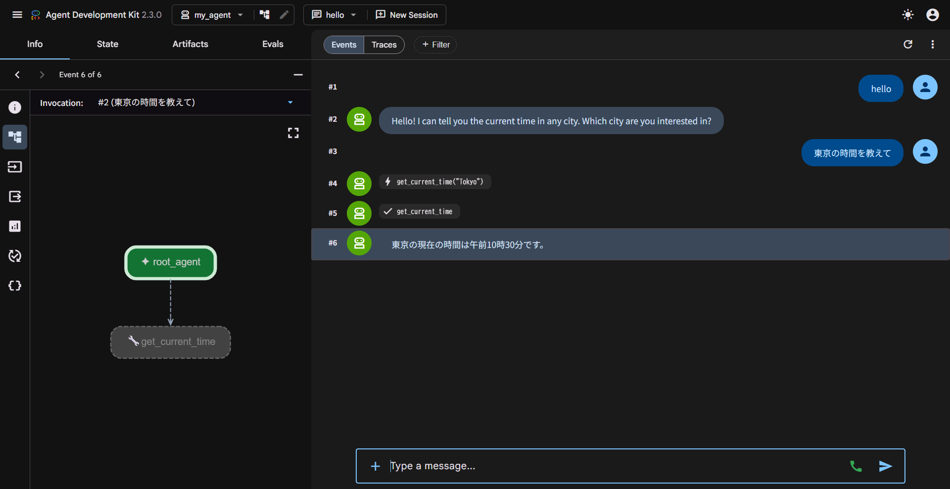Refresh the event list

coord(908,45)
